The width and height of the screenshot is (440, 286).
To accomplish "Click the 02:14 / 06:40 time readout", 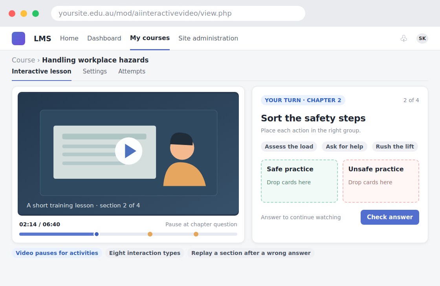I will point(40,224).
